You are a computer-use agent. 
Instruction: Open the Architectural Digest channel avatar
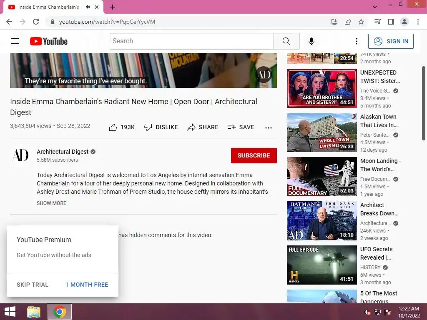click(20, 155)
